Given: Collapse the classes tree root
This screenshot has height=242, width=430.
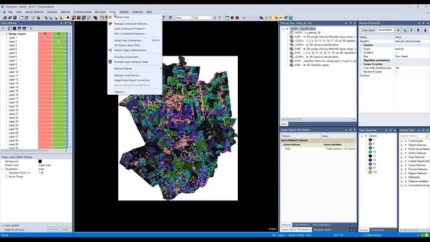Looking at the screenshot, I should coord(361,136).
